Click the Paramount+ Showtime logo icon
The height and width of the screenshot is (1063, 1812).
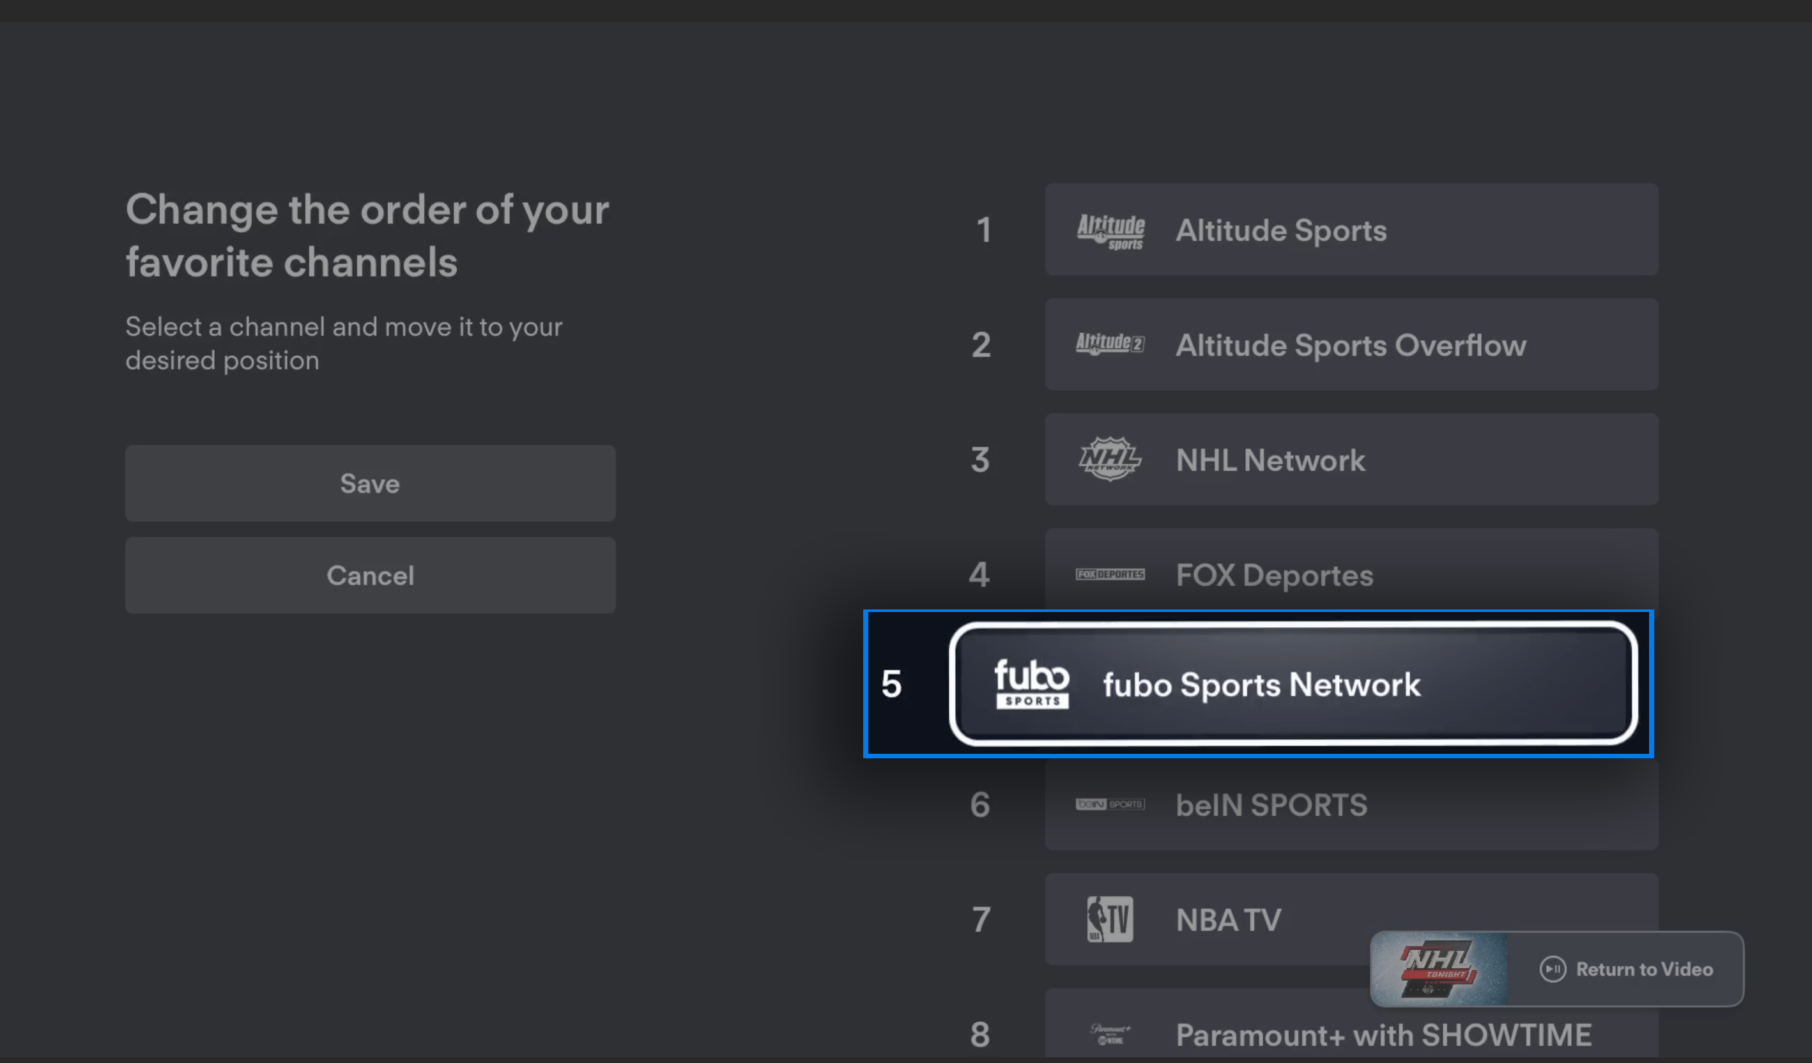click(x=1110, y=1034)
